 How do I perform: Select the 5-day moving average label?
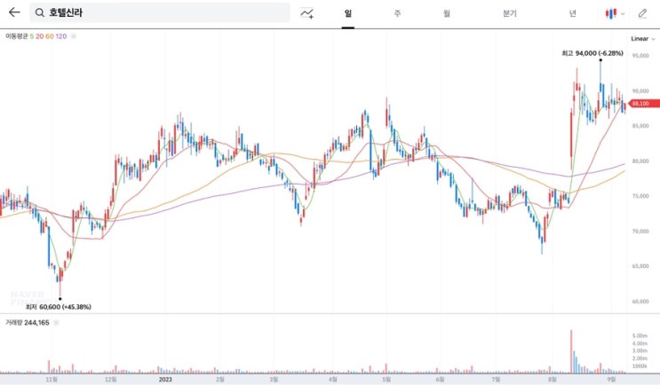click(32, 36)
